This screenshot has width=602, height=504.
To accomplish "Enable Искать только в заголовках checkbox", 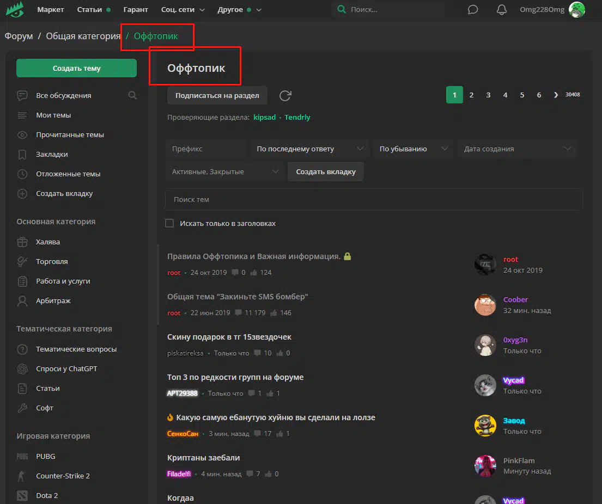I will (x=169, y=223).
